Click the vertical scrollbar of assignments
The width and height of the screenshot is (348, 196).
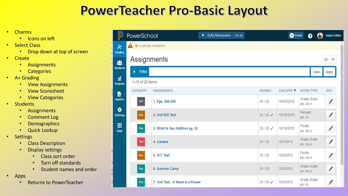(x=342, y=104)
